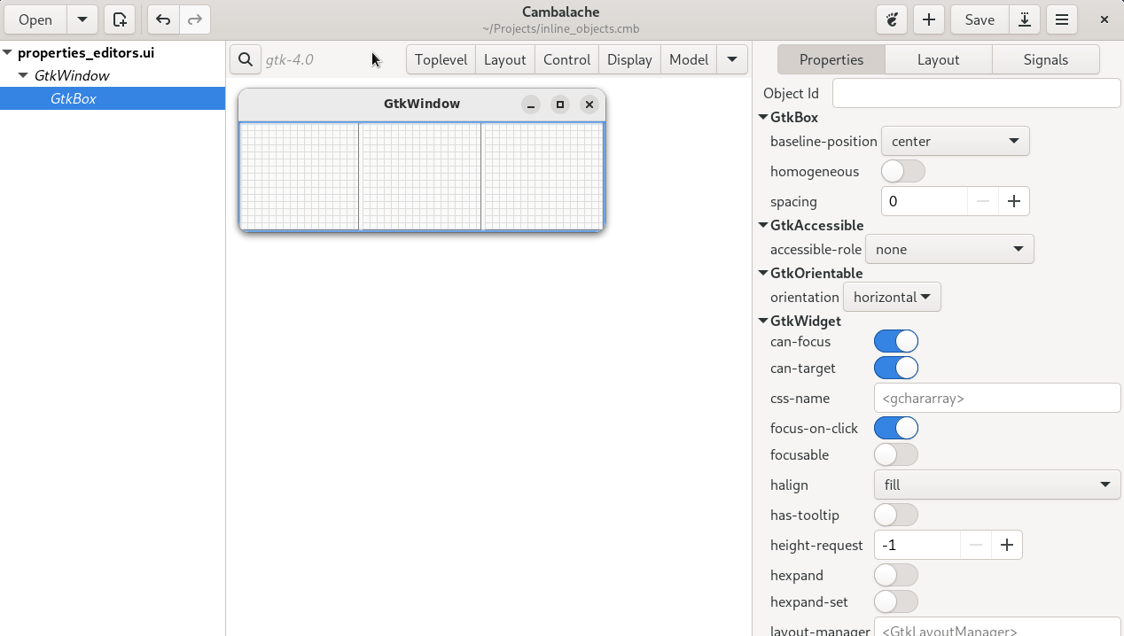
Task: Open the Layout widget group in toolbar
Action: click(x=505, y=59)
